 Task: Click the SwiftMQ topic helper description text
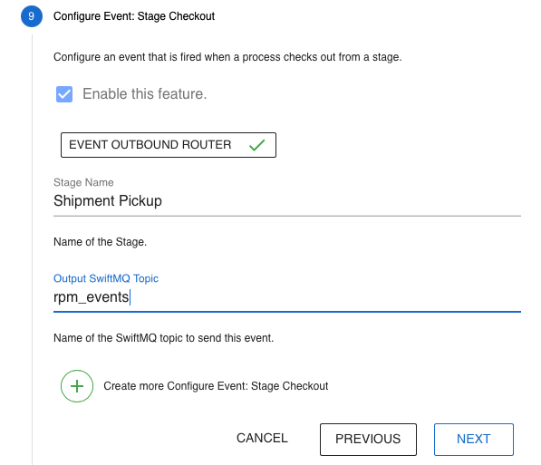[163, 338]
